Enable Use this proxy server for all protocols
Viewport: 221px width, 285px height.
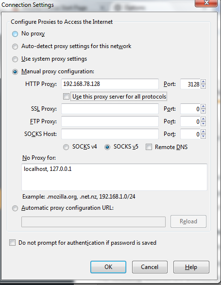pyautogui.click(x=66, y=96)
